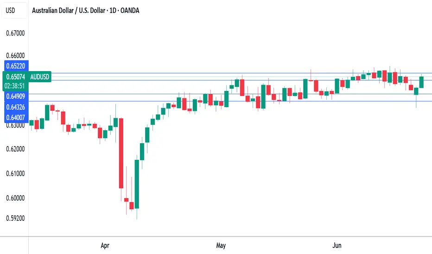Screen dimensions: 432x254
Task: Select the 0.64909 price level label
Action: tap(16, 96)
